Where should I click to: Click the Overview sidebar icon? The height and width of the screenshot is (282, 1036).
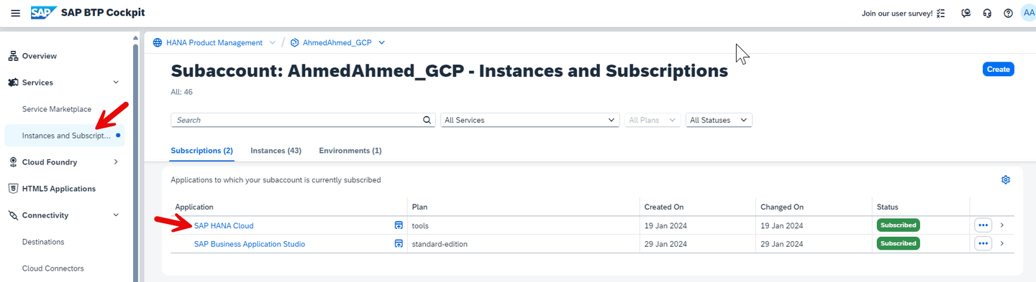coord(13,56)
